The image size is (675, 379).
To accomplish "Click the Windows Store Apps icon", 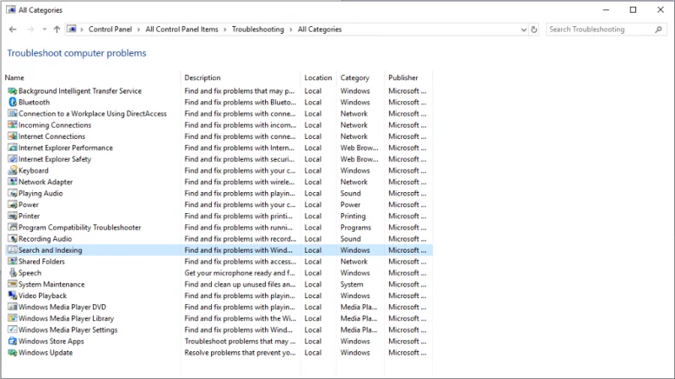I will 13,341.
